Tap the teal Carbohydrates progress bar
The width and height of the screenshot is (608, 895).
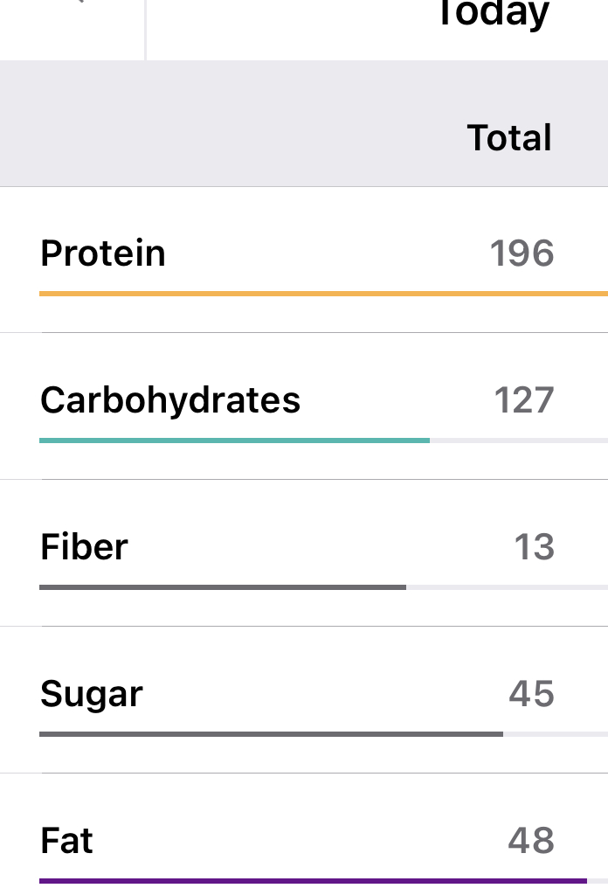point(234,441)
